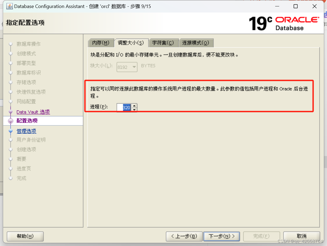The image size is (327, 246).
Task: Click the 数据库标识 step label
Action: [x=29, y=73]
